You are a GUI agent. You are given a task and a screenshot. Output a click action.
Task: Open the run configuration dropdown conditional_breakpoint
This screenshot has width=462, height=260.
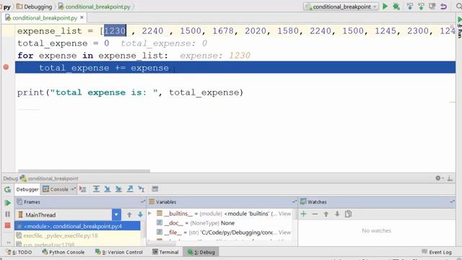tap(341, 6)
